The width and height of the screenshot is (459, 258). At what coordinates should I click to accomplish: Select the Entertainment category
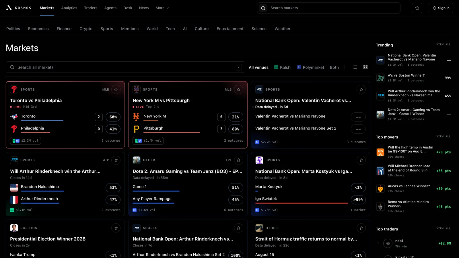[x=230, y=29]
